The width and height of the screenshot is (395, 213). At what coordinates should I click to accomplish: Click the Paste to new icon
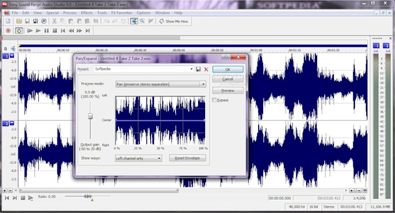coord(87,21)
